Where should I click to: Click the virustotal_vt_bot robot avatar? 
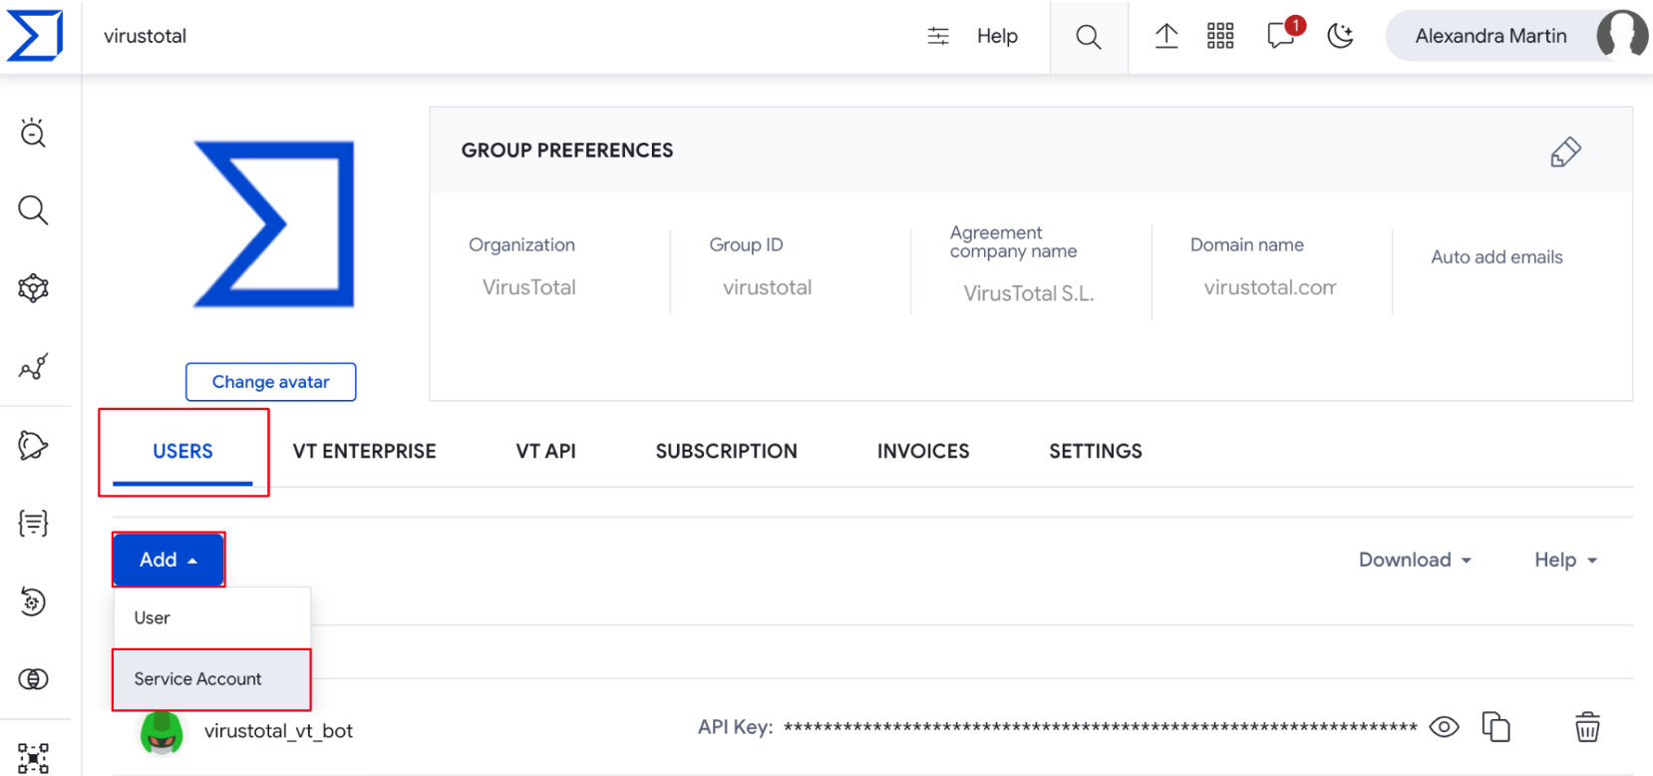click(x=162, y=732)
